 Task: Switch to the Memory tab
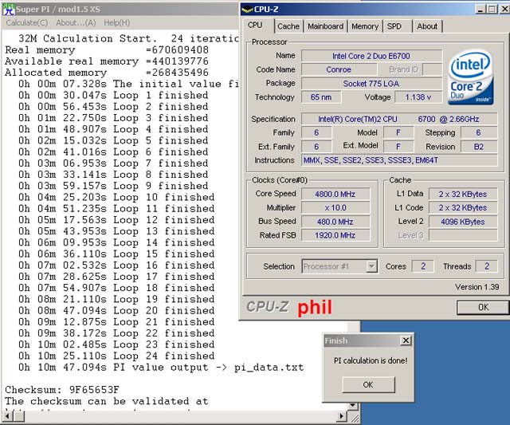[365, 26]
